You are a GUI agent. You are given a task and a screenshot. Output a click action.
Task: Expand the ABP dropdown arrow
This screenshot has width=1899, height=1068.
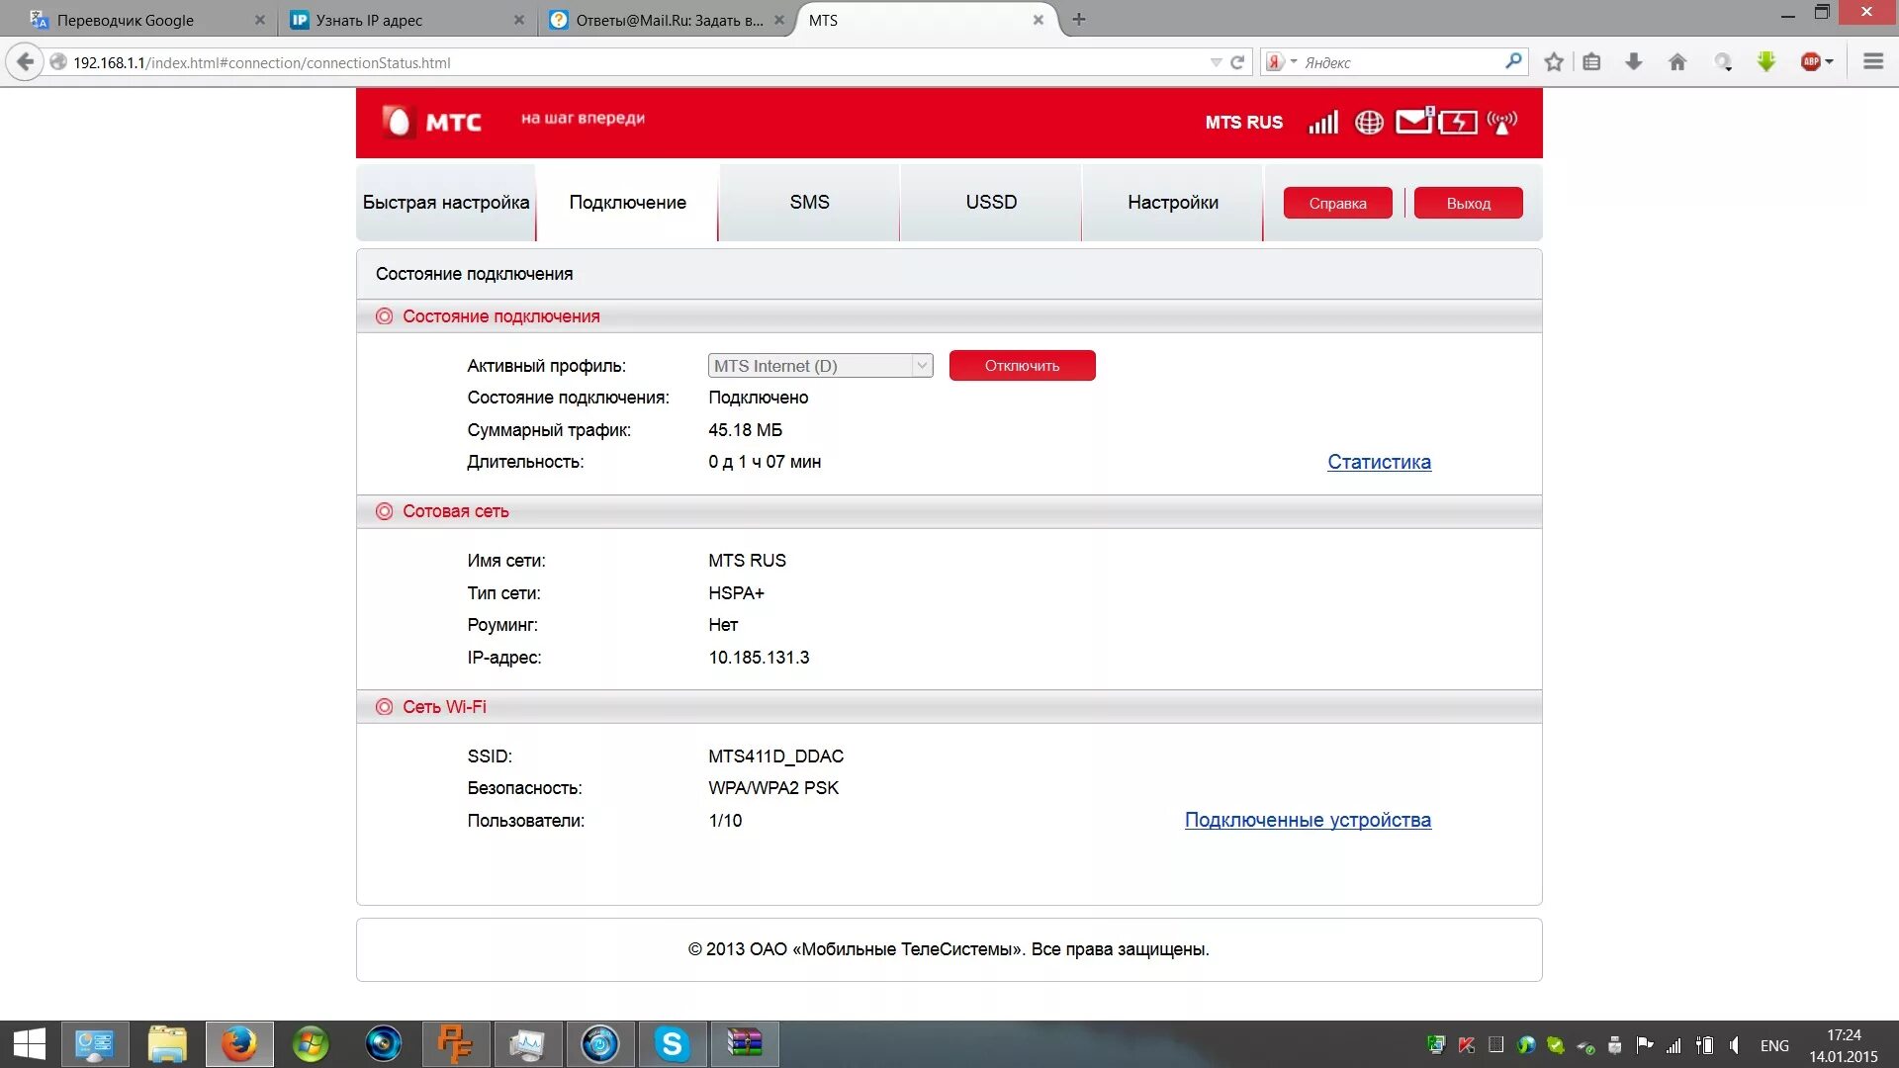point(1830,62)
